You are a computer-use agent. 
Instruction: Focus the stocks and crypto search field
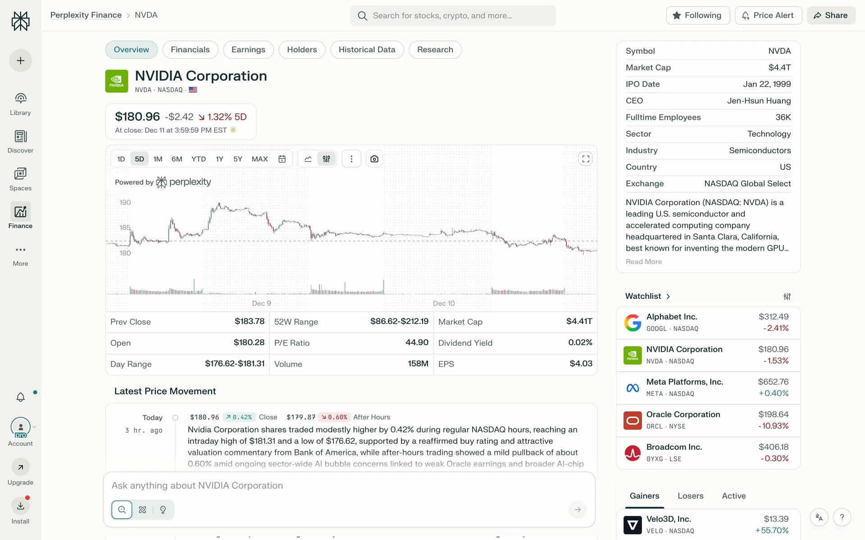[453, 16]
